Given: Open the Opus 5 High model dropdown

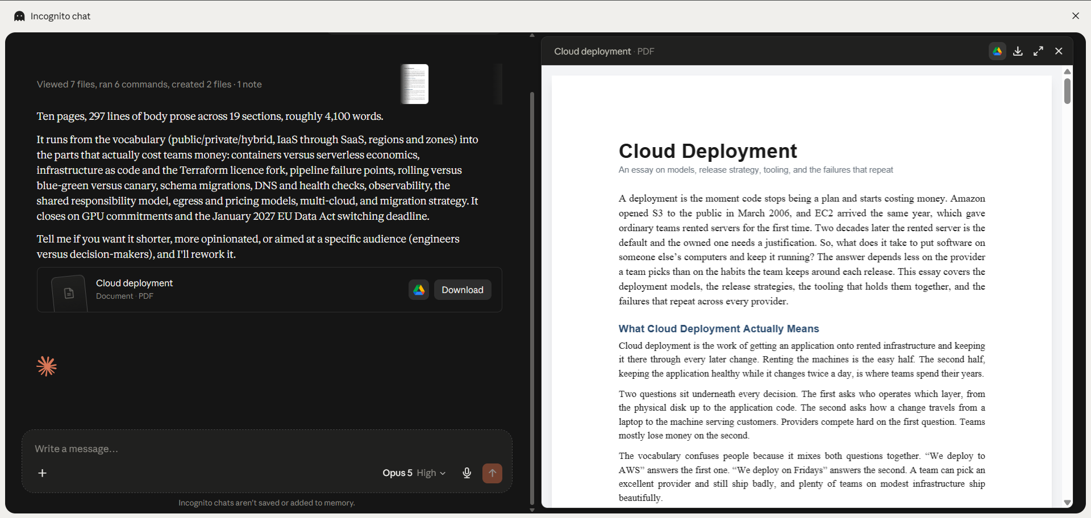Looking at the screenshot, I should [414, 473].
